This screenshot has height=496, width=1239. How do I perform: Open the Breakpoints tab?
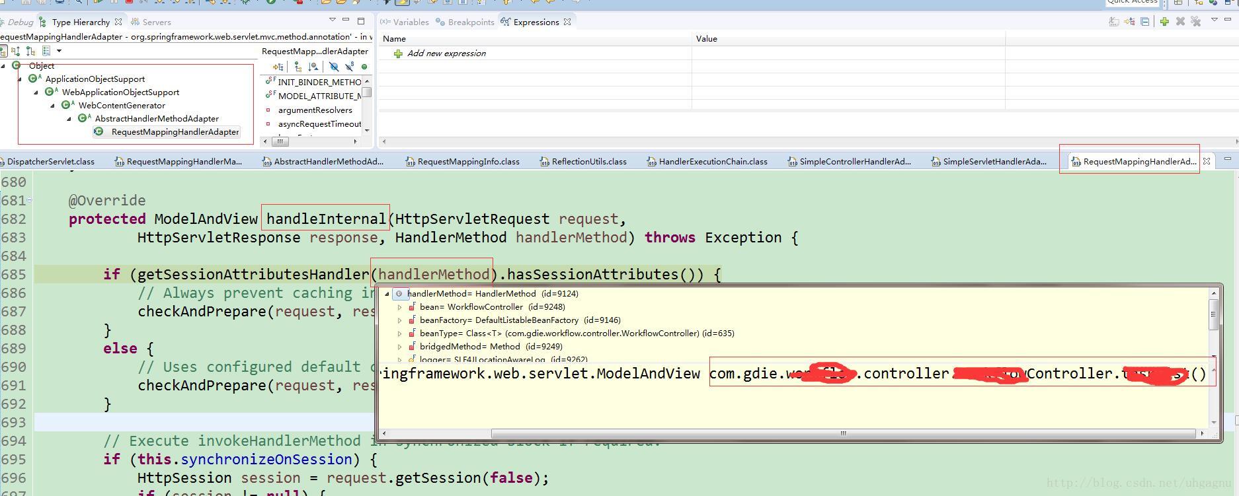[465, 22]
